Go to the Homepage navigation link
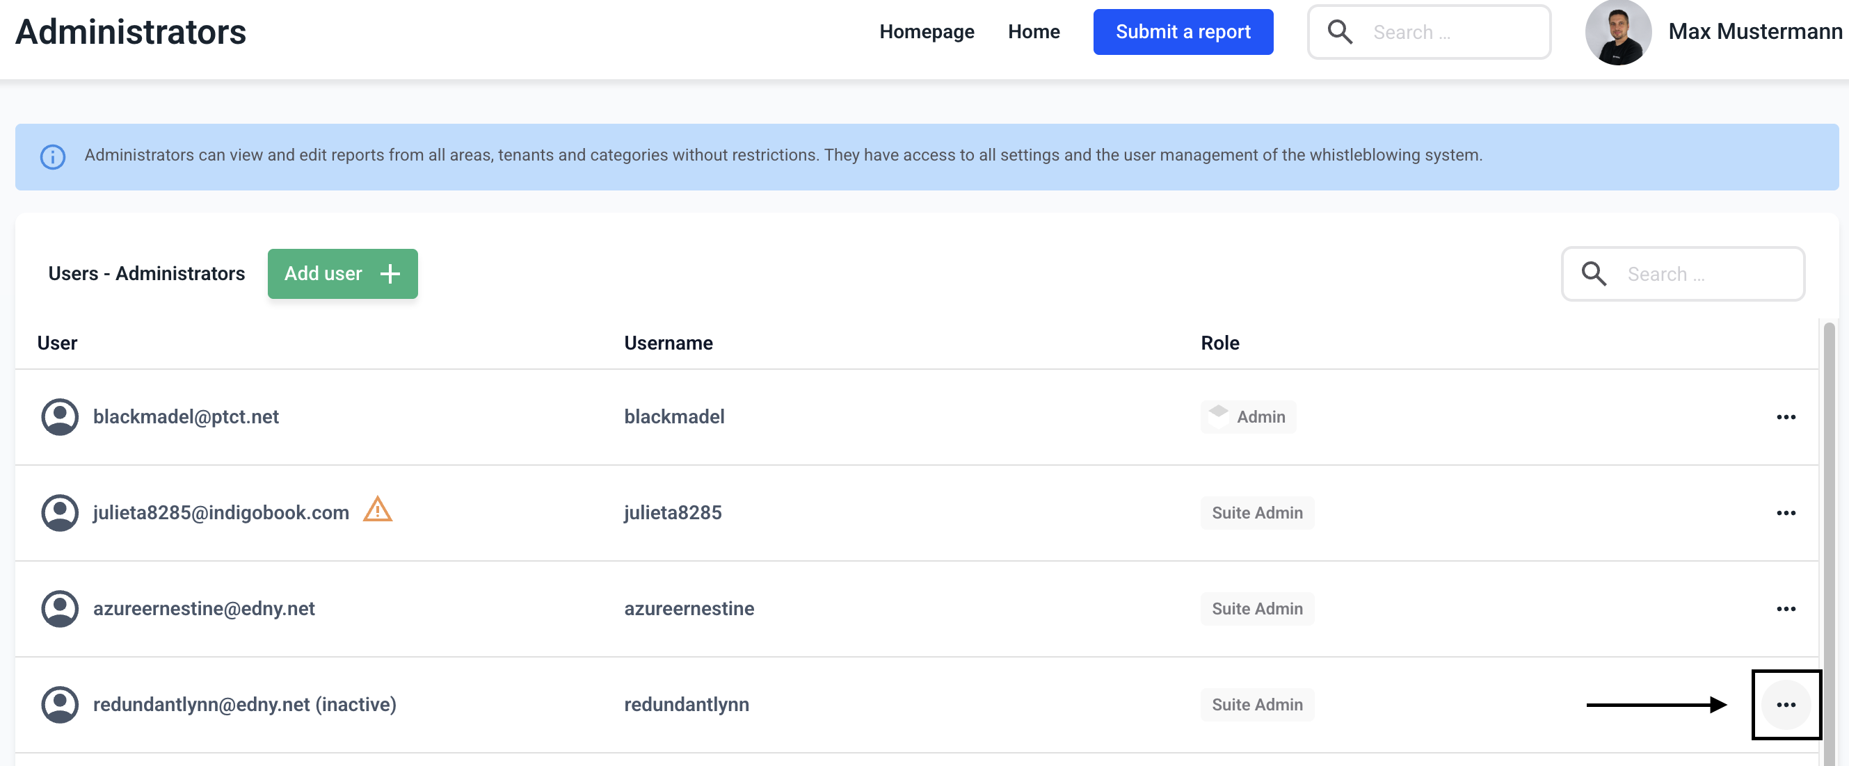This screenshot has width=1849, height=766. coord(926,32)
